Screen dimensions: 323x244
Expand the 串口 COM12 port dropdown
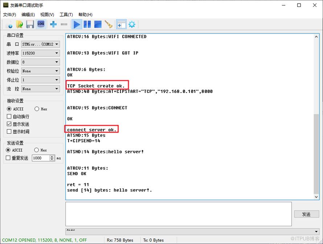[40, 44]
